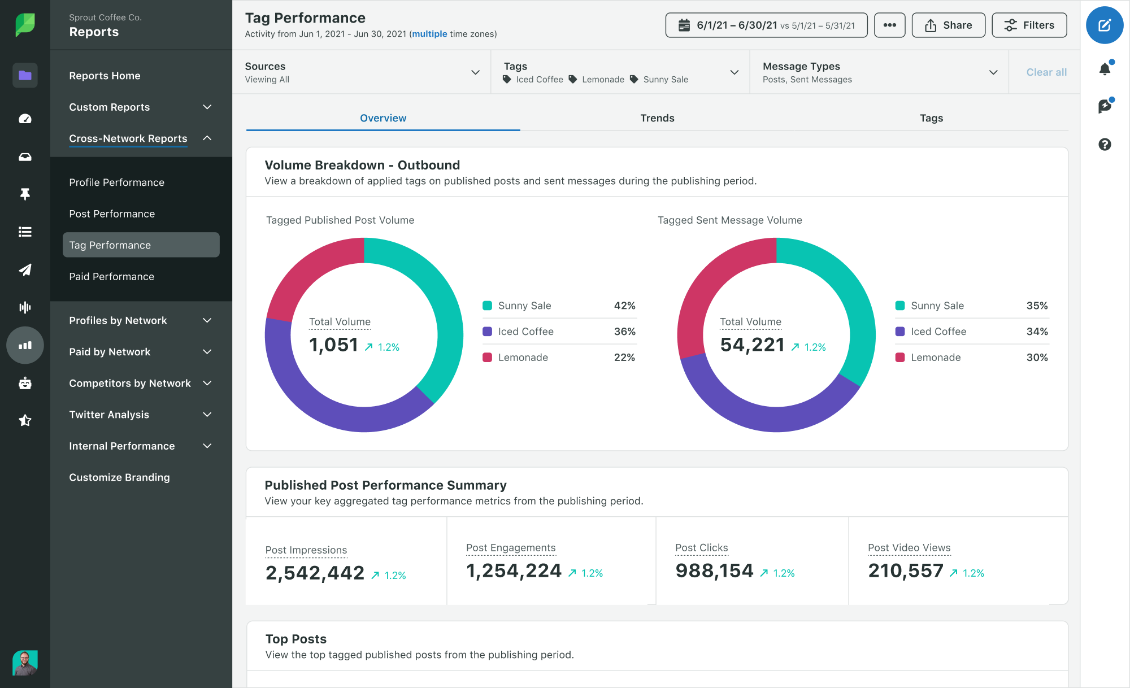Click the Reports Home navigation icon
The height and width of the screenshot is (688, 1130).
pos(24,75)
